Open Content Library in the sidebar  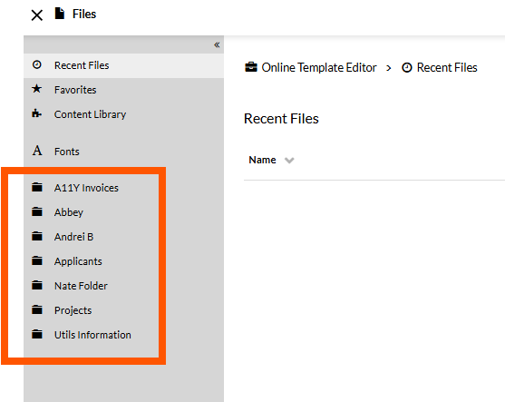point(90,114)
